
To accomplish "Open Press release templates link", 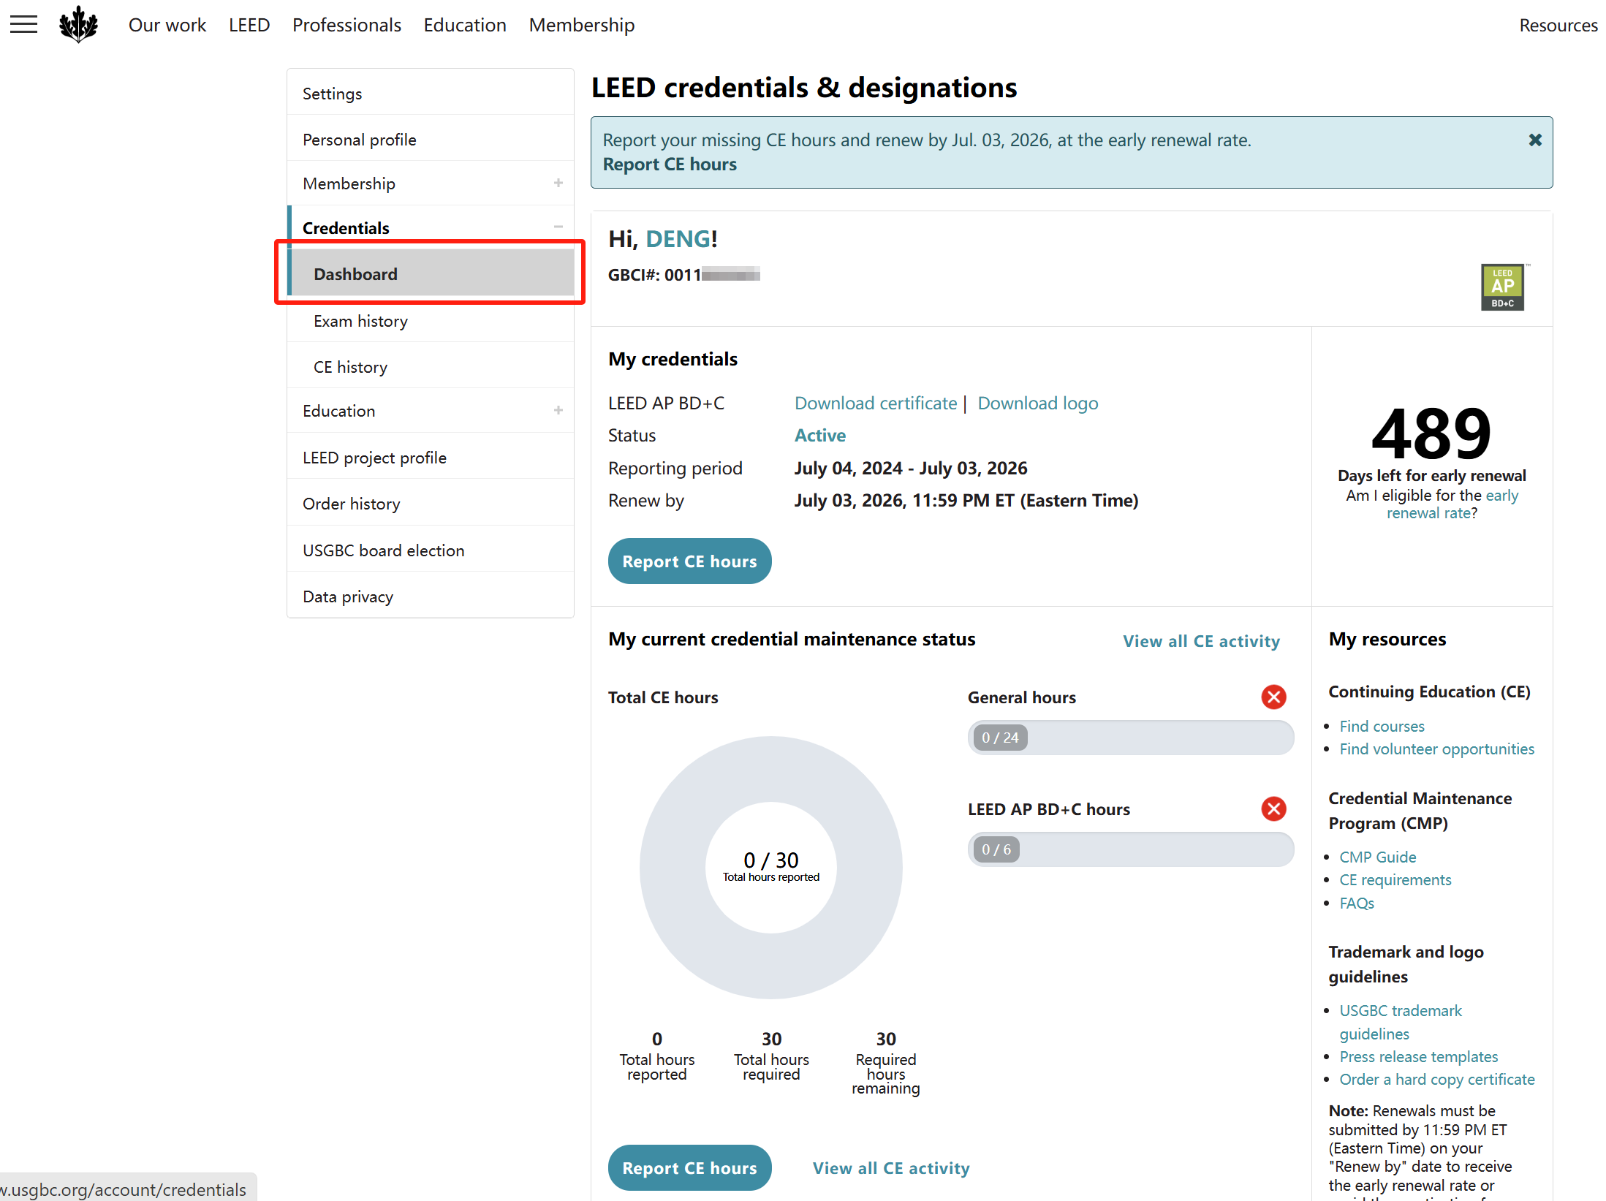I will point(1419,1057).
